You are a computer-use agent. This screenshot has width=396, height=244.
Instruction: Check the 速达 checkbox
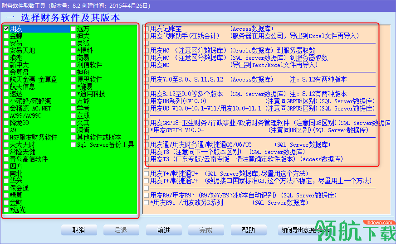6,94
